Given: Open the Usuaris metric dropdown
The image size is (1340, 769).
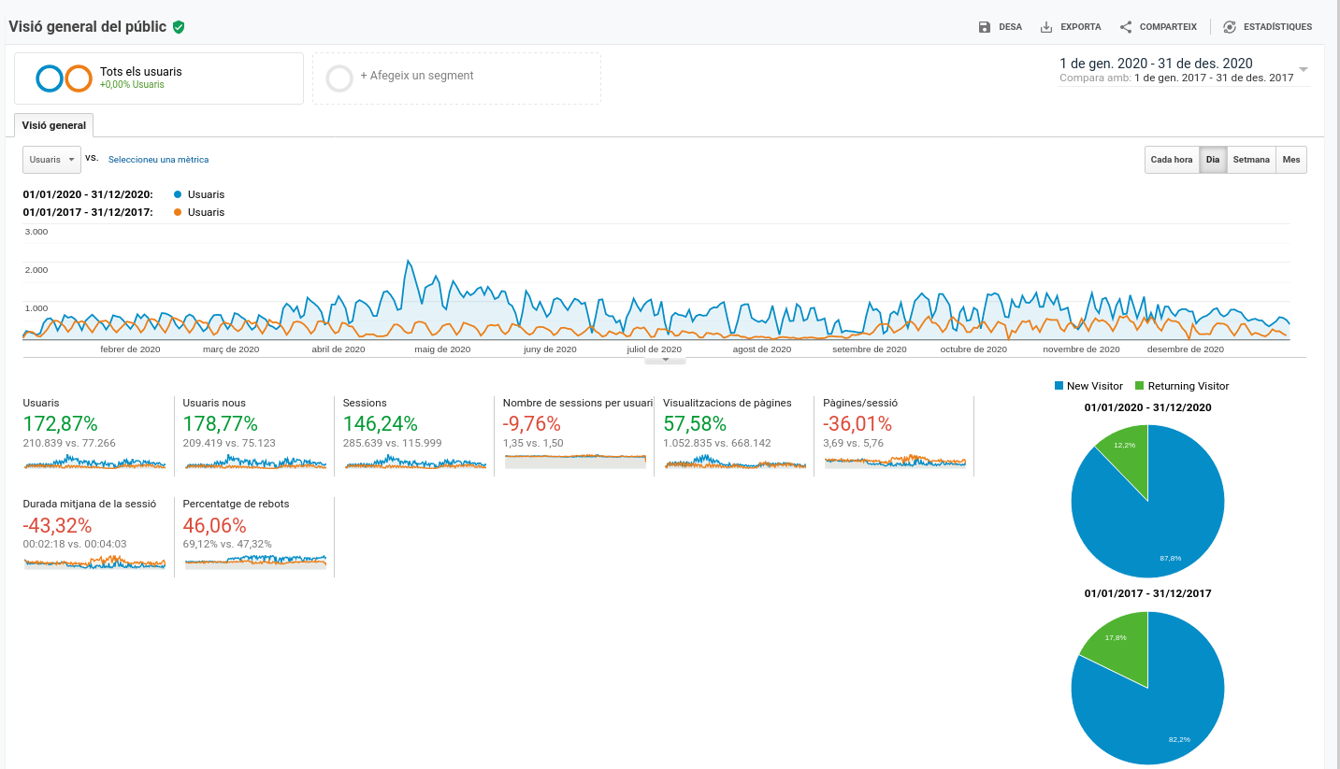Looking at the screenshot, I should [x=51, y=160].
